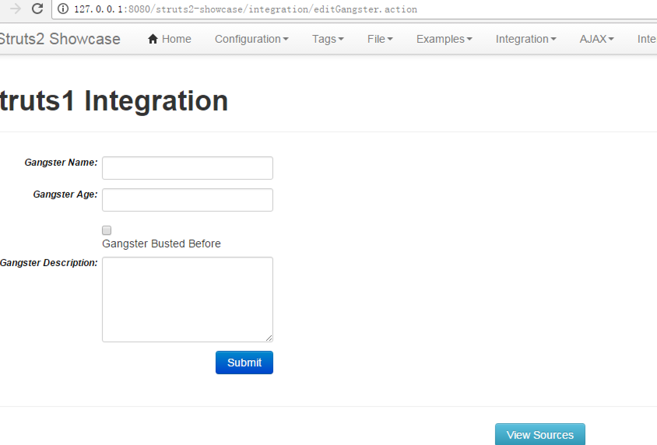The height and width of the screenshot is (445, 657).
Task: Click the Gangster Description label
Action: [x=49, y=263]
